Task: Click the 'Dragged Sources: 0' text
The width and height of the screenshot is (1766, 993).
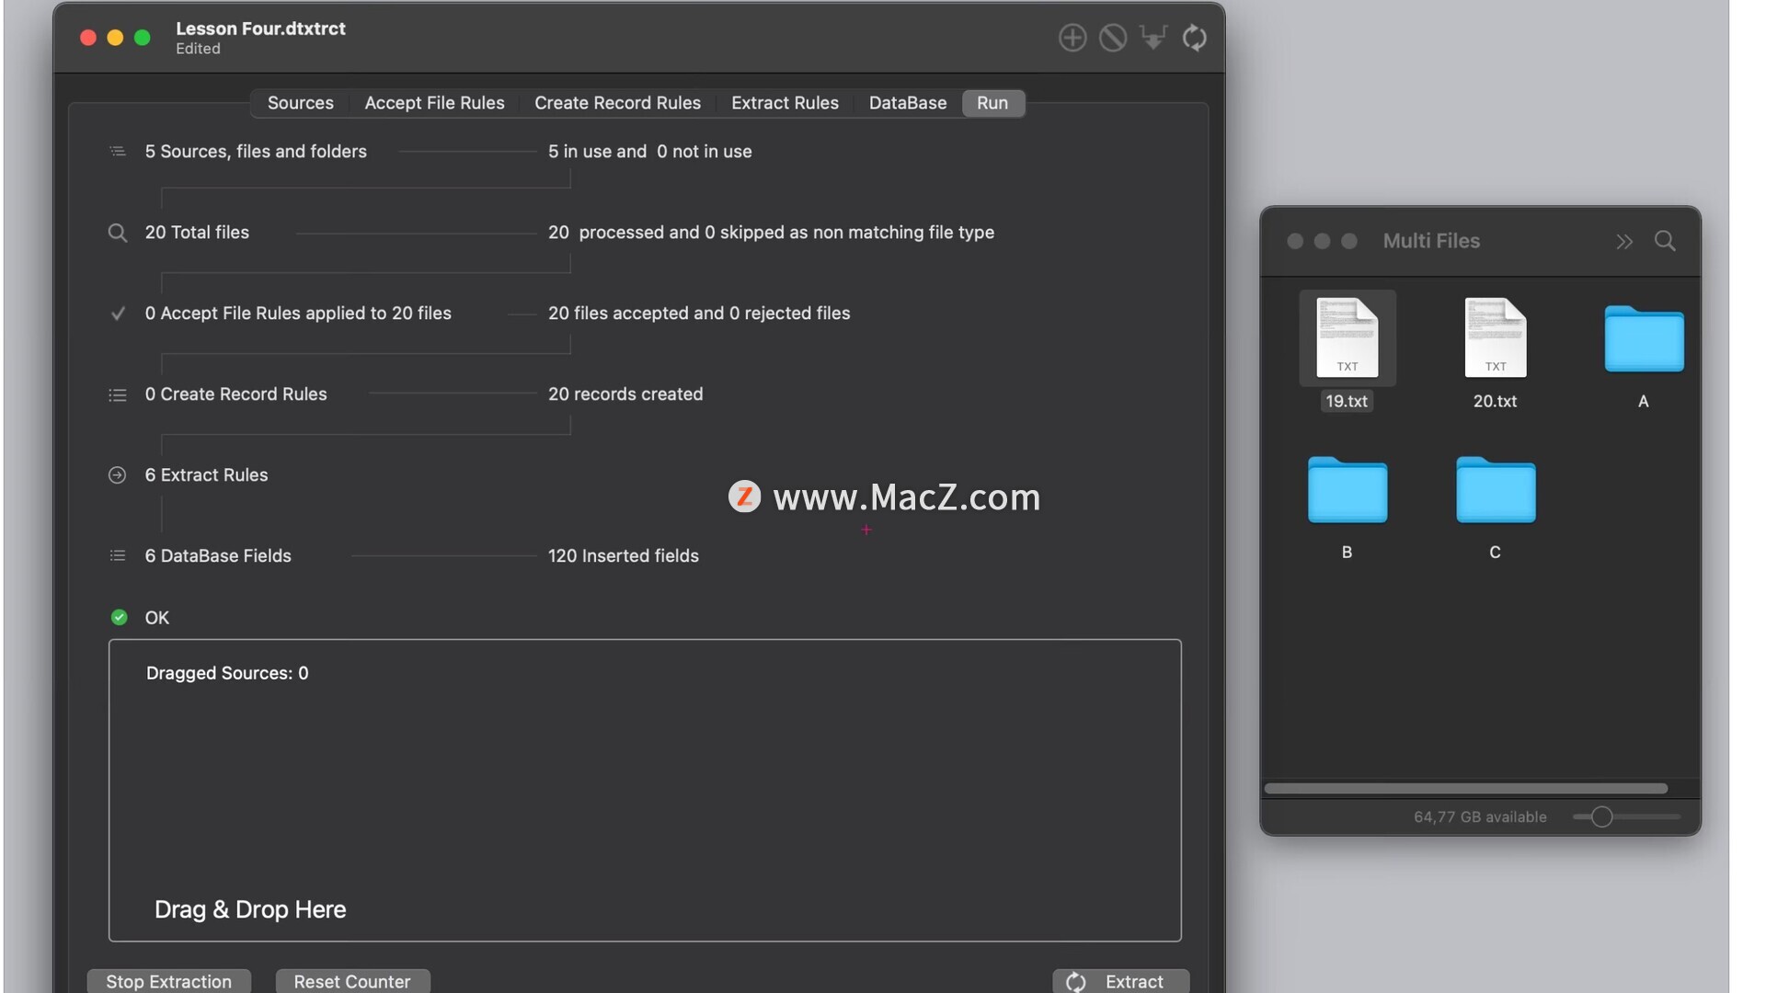Action: tap(227, 673)
